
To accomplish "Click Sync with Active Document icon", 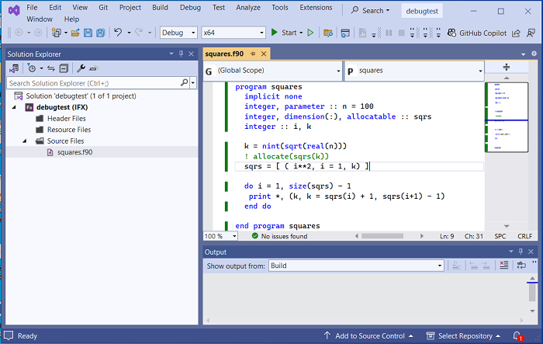I will tap(51, 68).
